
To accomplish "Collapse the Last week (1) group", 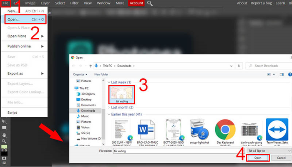I will (109, 82).
